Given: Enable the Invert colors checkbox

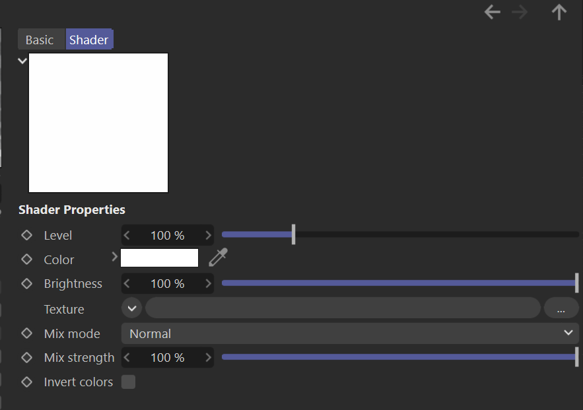Looking at the screenshot, I should point(128,382).
